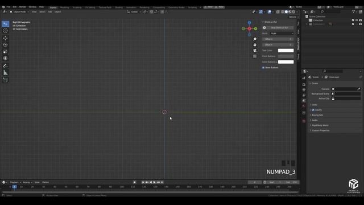Toggle visibility eye of Collection
This screenshot has height=205, width=364.
click(x=357, y=20)
